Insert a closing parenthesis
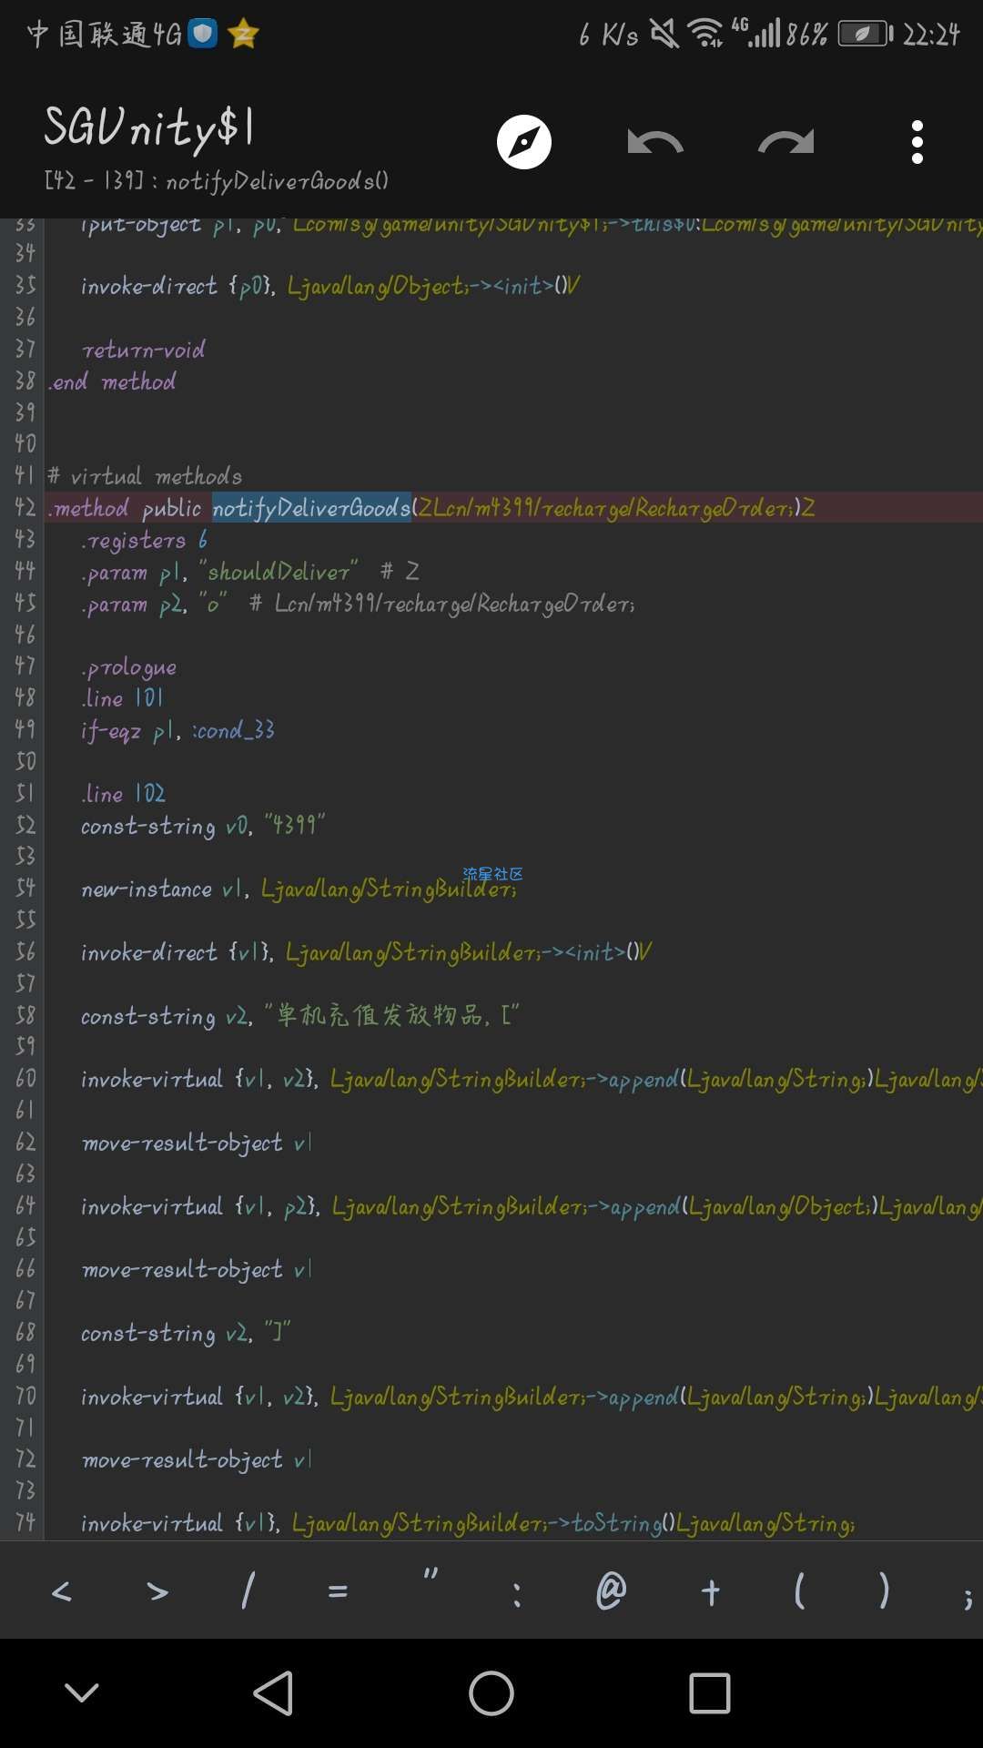This screenshot has height=1748, width=983. click(884, 1591)
